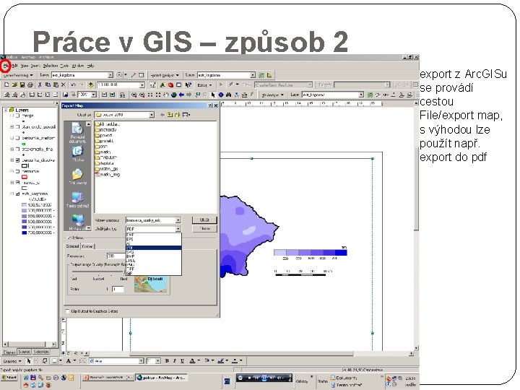The image size is (520, 390).
Task: Switch to the Source tab in table of contents
Action: coord(25,352)
